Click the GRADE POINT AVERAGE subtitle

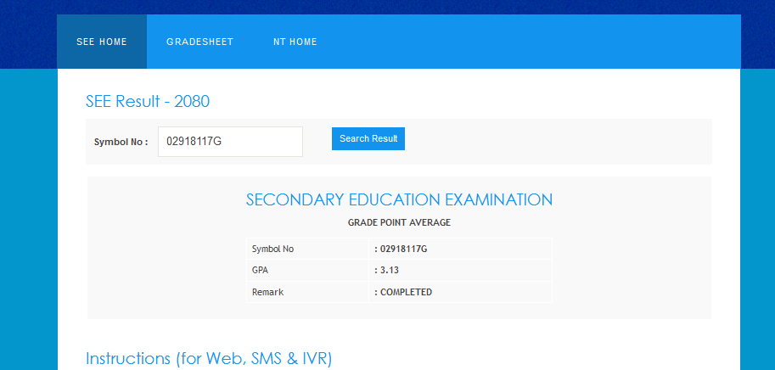[399, 222]
